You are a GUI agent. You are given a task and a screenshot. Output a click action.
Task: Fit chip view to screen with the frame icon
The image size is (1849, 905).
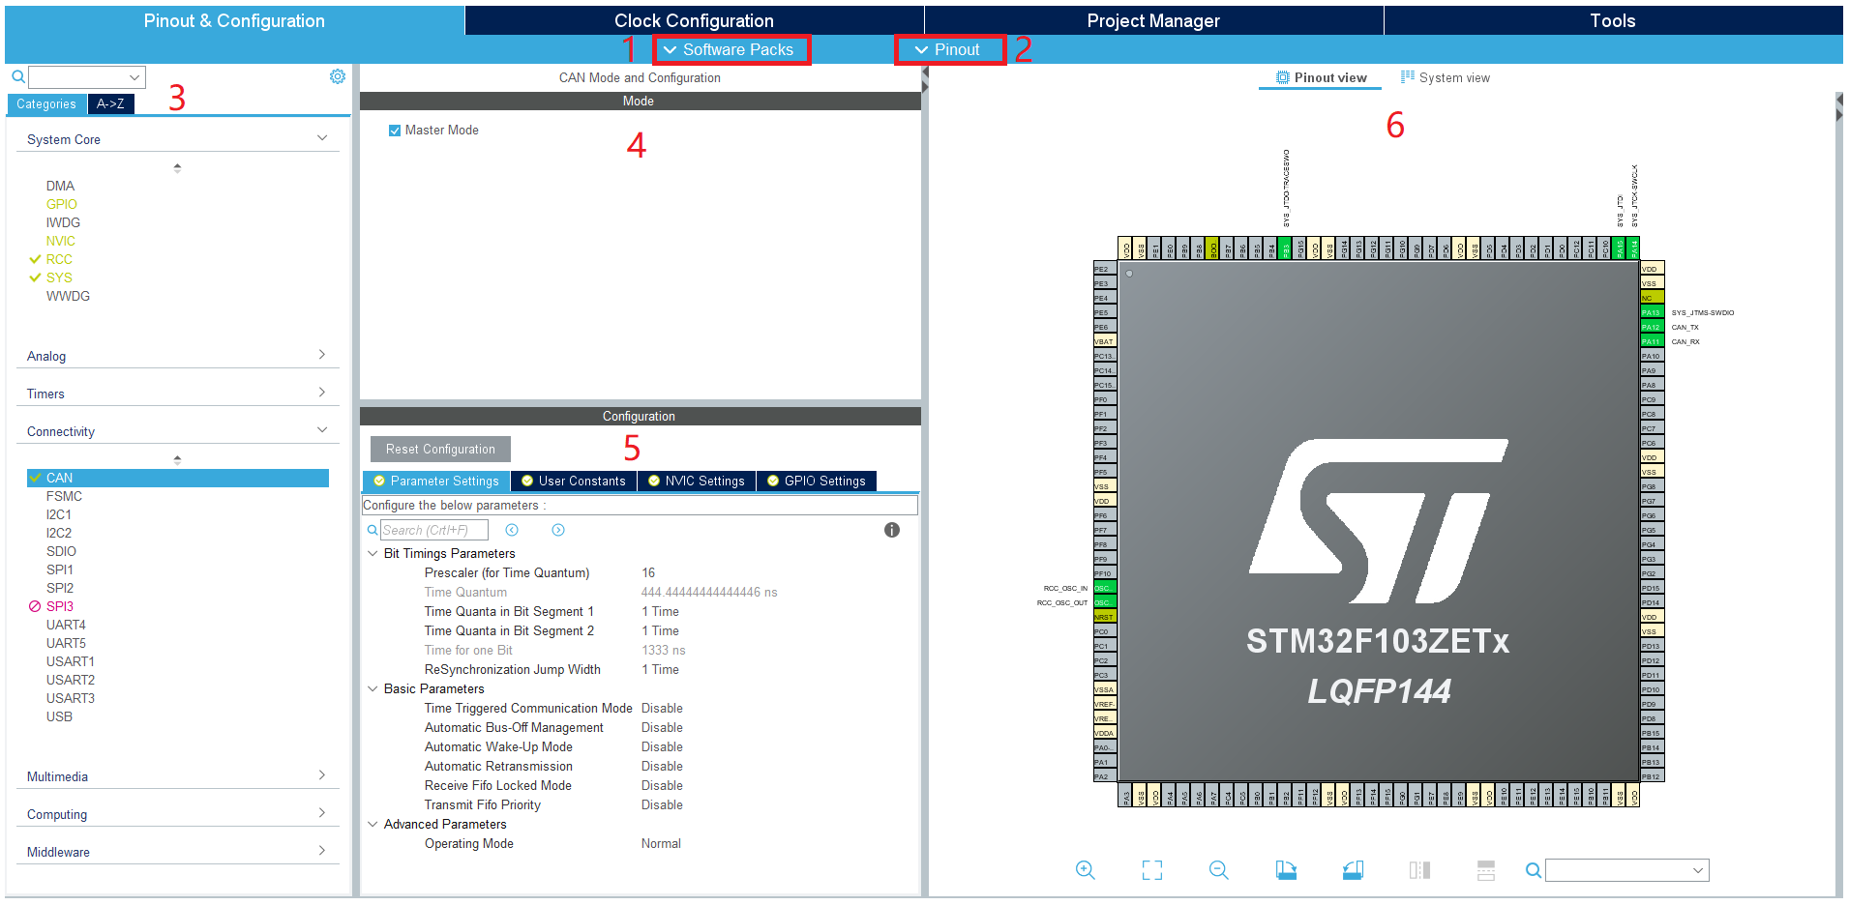coord(1151,870)
